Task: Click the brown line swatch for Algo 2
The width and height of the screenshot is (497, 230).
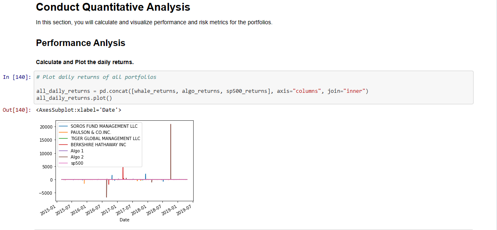Action: pyautogui.click(x=63, y=157)
